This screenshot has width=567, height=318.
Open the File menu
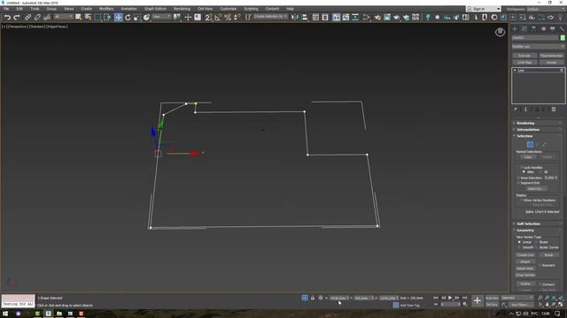coord(6,9)
